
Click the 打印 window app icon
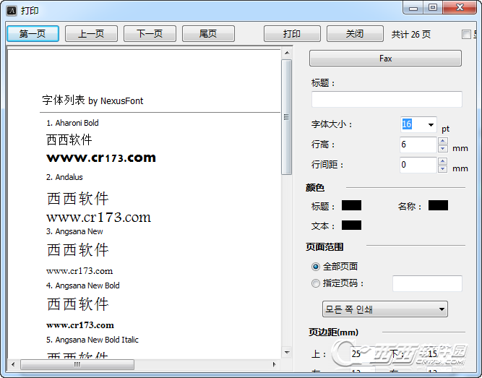(12, 11)
